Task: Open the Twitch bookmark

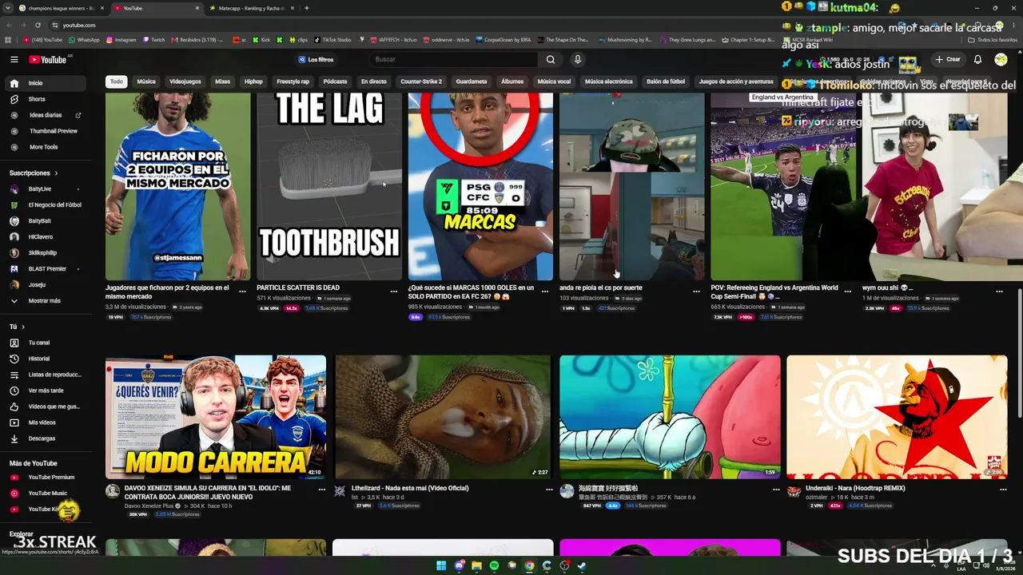Action: [x=154, y=40]
